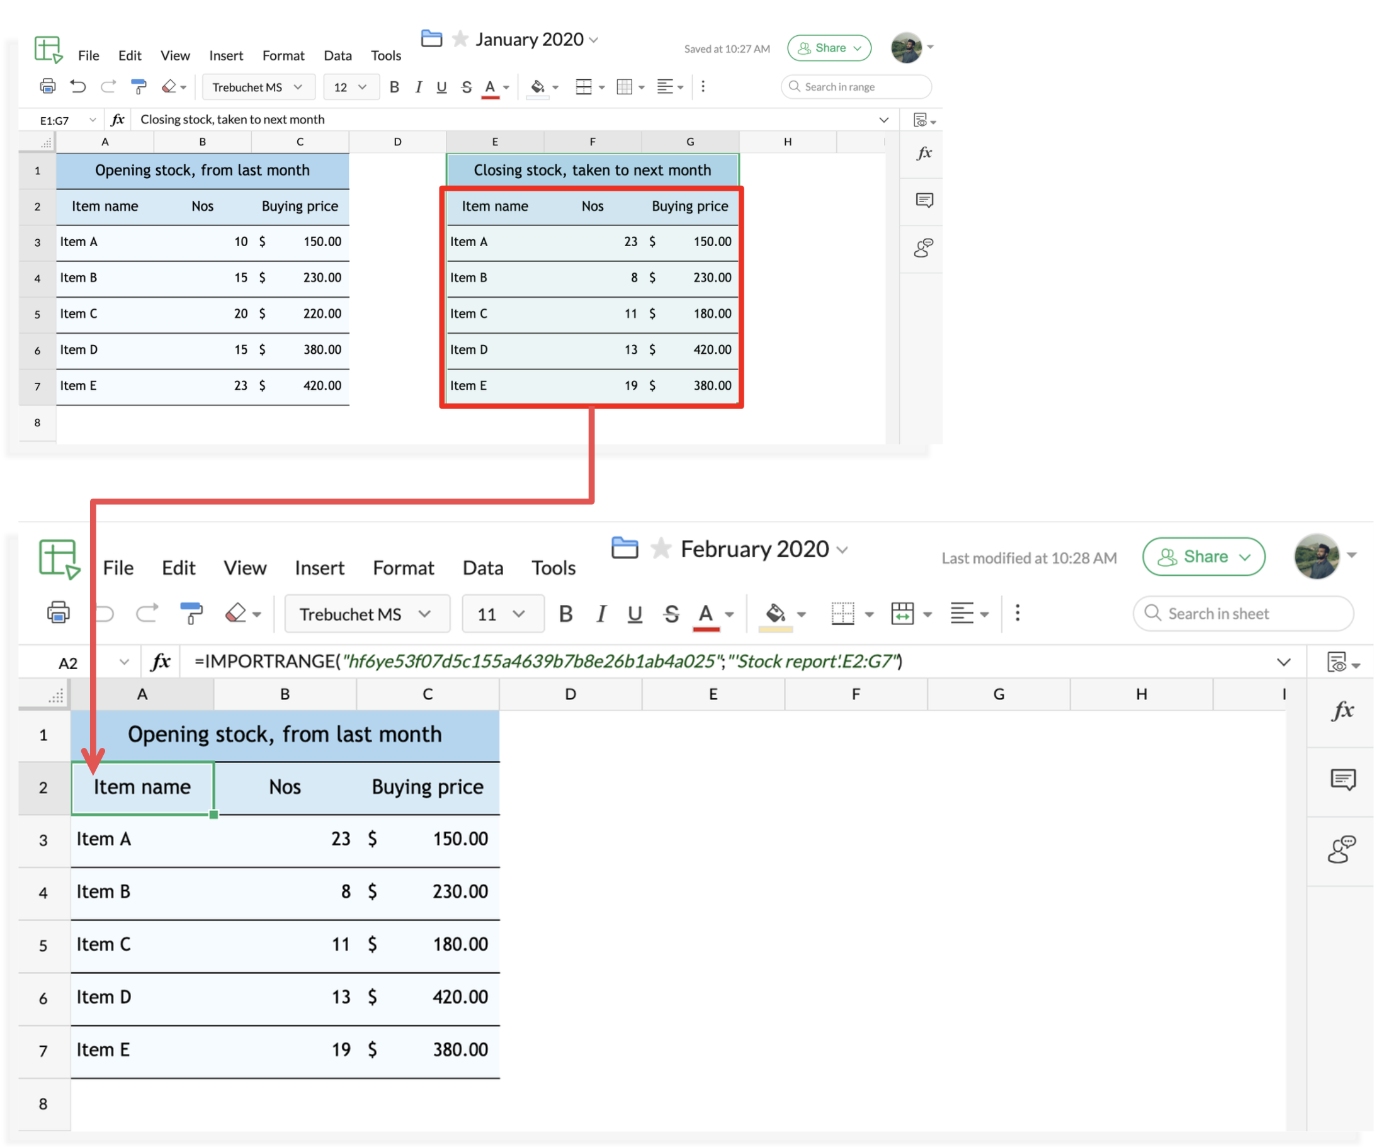Open the Trebuchet MS font dropdown in February
1379x1147 pixels.
click(x=366, y=613)
